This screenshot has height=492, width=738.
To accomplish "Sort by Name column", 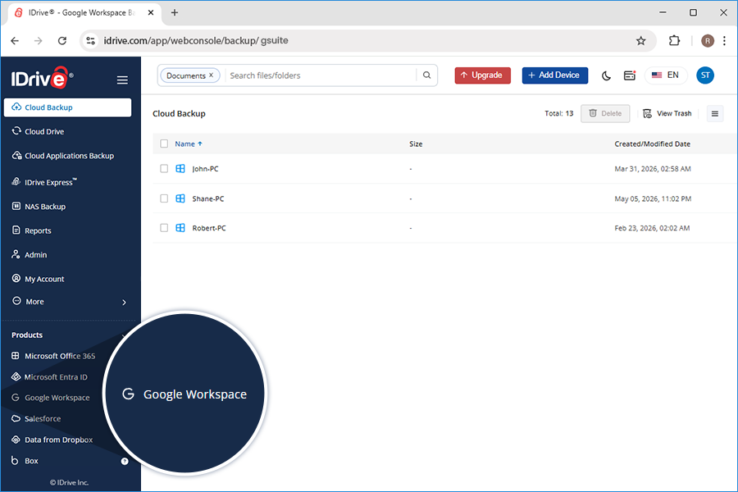I will [189, 144].
